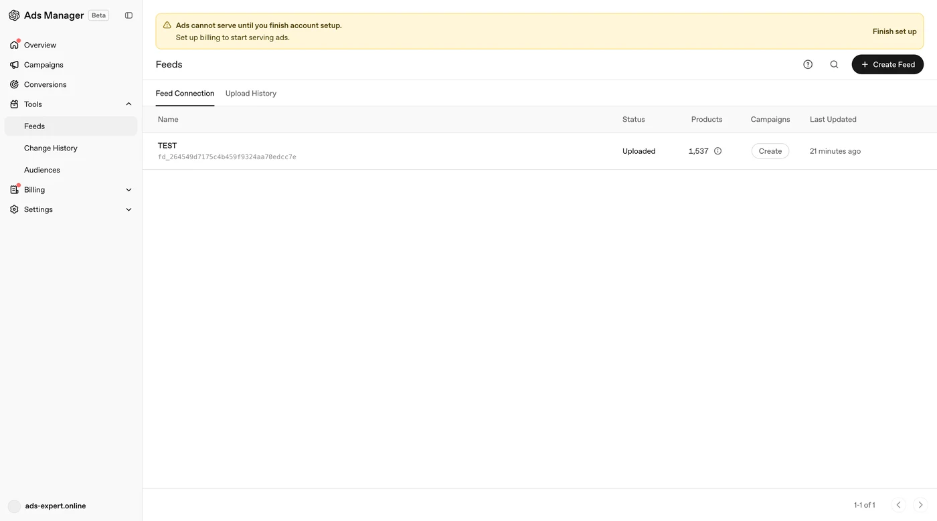
Task: Click the Last Updated column header
Action: pyautogui.click(x=833, y=120)
